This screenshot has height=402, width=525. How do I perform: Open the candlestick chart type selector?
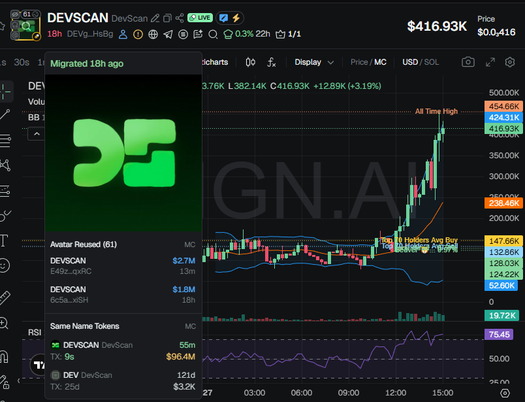coord(251,62)
